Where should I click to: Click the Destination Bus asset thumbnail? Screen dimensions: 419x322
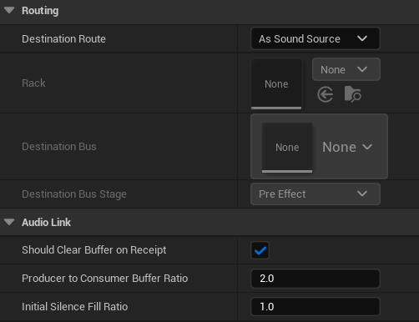287,148
